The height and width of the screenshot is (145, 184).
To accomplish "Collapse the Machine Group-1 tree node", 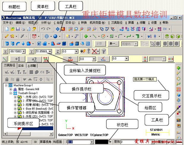I will pyautogui.click(x=6, y=85).
